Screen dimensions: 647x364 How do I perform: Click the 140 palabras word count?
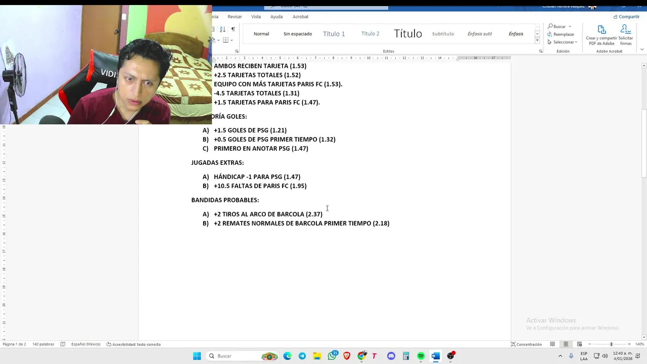(43, 344)
